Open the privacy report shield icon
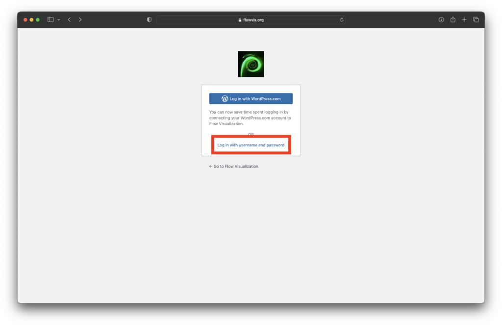Screen dimensions: 502x326 click(149, 20)
